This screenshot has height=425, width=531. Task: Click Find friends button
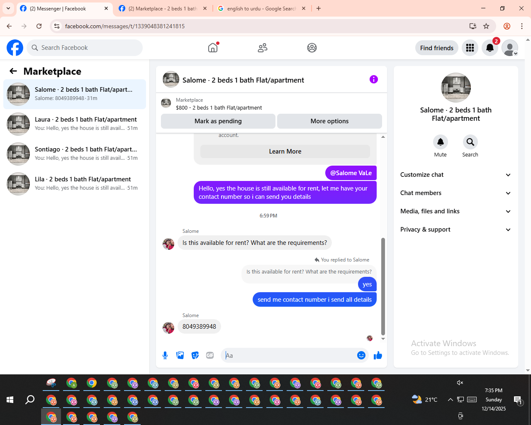pos(437,48)
